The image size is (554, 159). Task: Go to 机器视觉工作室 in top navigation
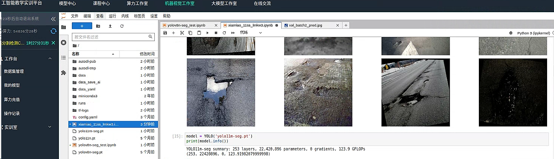coord(180,3)
